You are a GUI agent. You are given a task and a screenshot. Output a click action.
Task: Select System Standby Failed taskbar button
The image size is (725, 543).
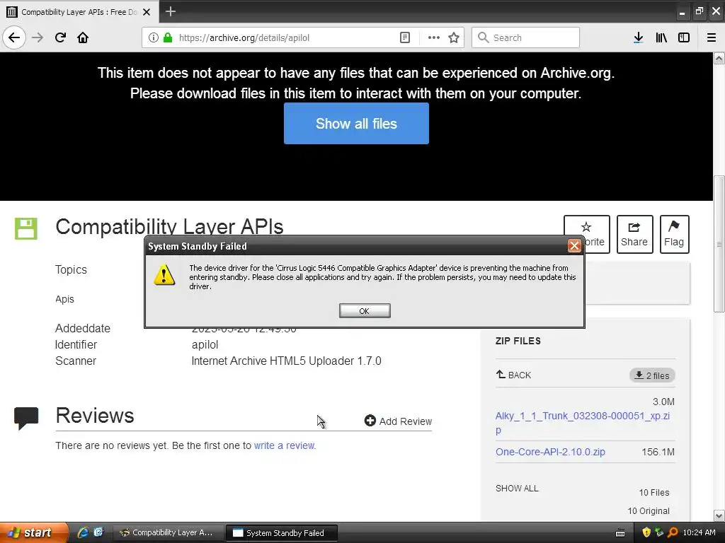282,533
